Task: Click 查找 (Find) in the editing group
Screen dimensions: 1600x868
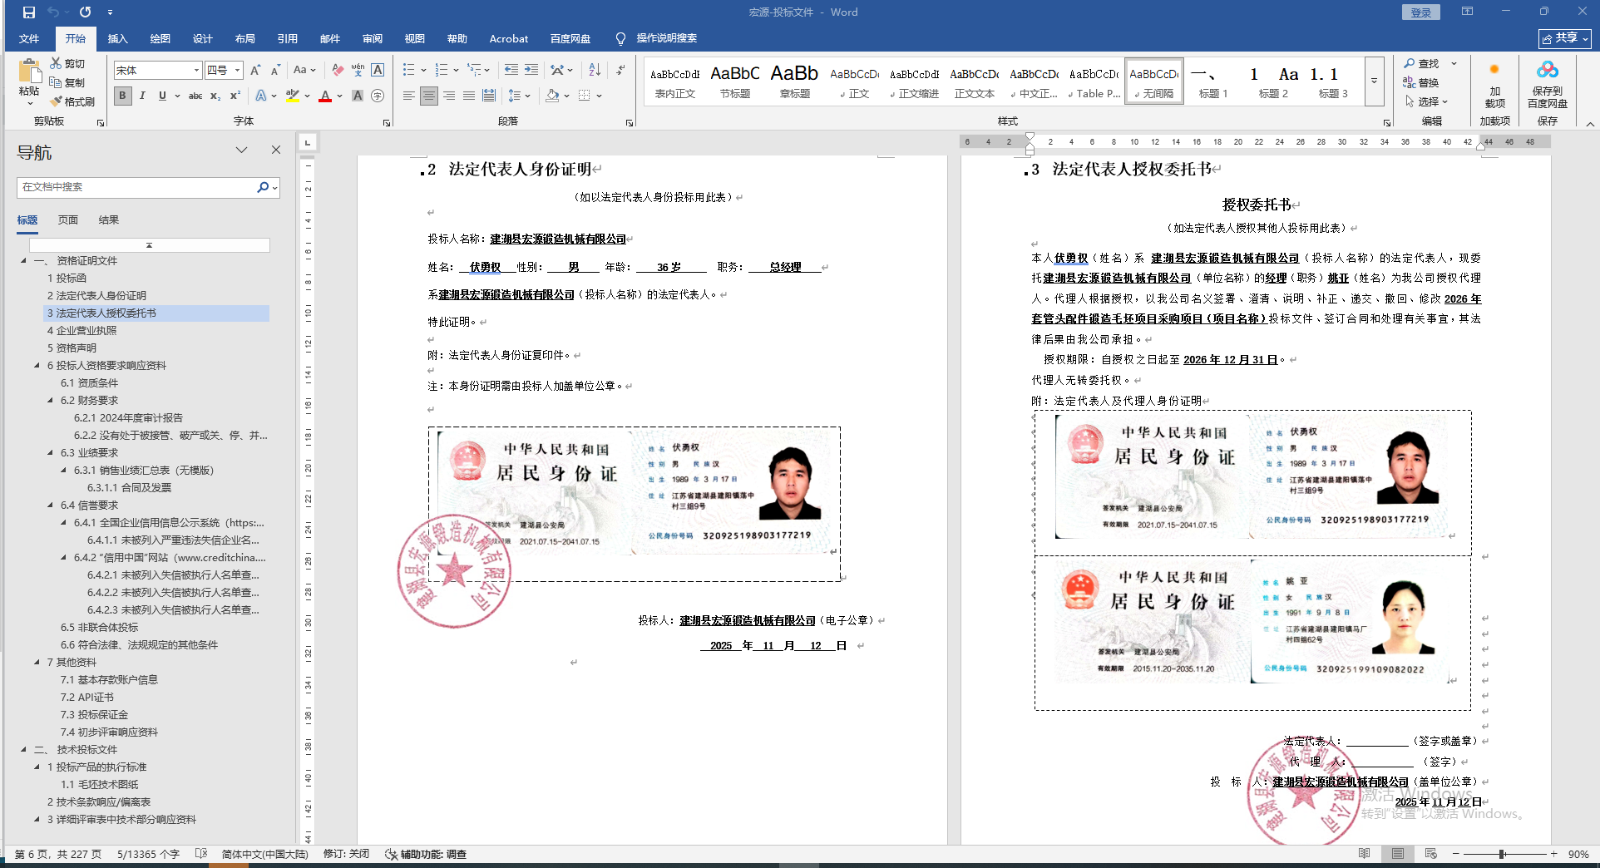Action: pos(1422,64)
